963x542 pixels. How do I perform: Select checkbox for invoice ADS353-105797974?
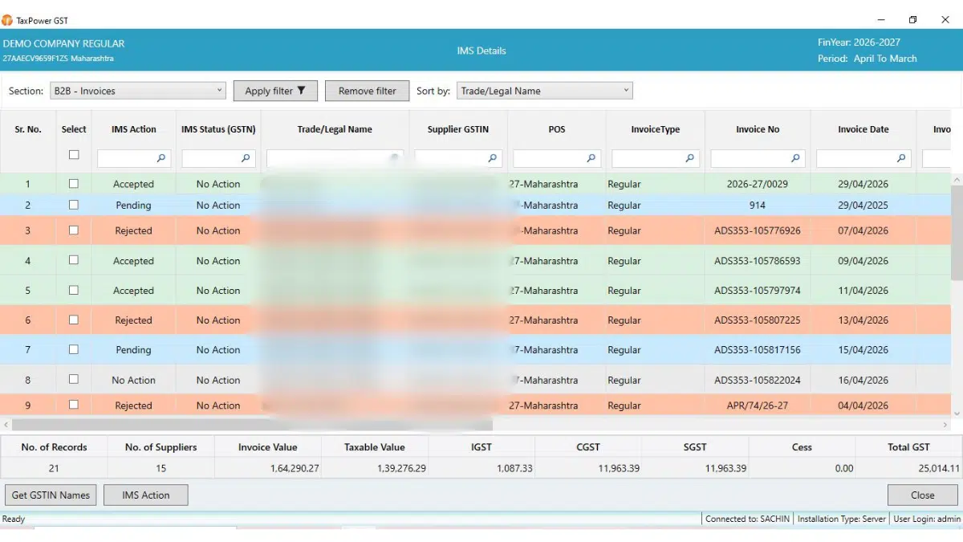pyautogui.click(x=74, y=290)
